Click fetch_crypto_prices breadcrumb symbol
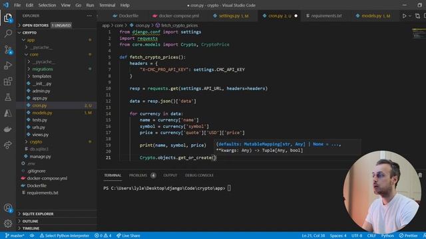This screenshot has width=426, height=239. tap(179, 25)
